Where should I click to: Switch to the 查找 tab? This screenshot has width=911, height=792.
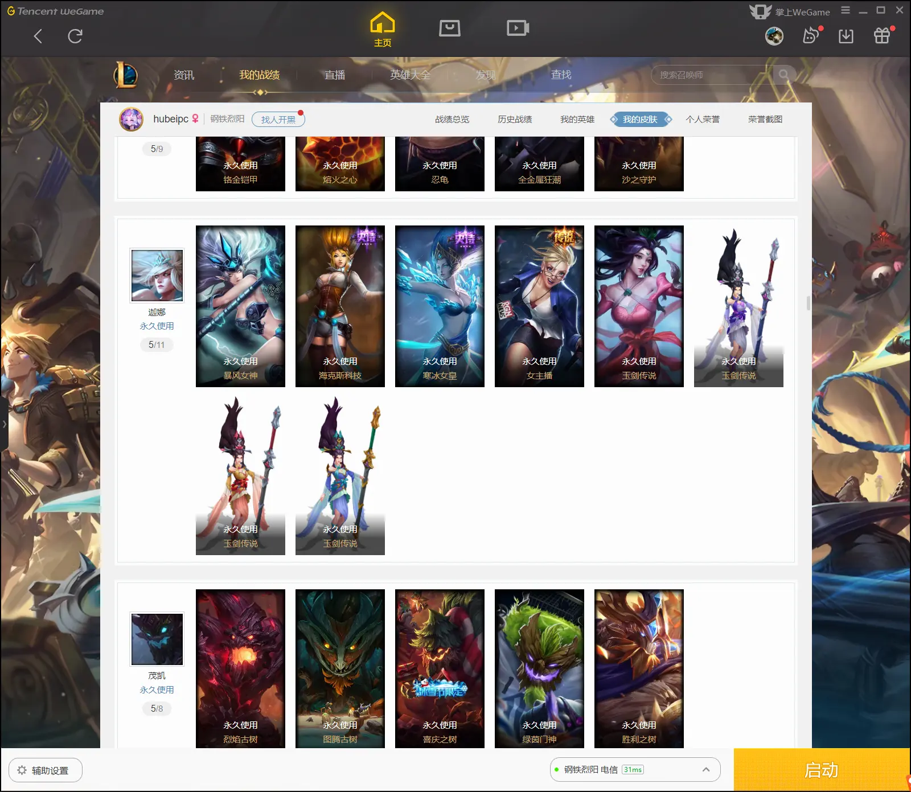tap(561, 75)
